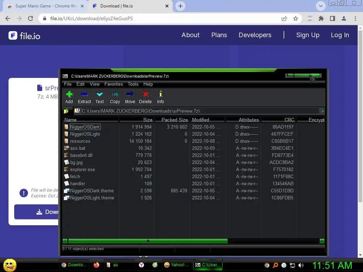The width and height of the screenshot is (363, 272).
Task: Click the red Delete toolbar icon
Action: [x=145, y=97]
